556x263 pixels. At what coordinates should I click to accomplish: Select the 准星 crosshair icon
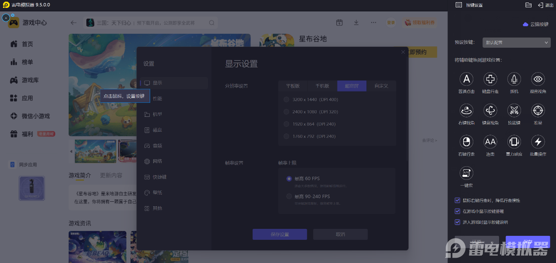point(538,110)
